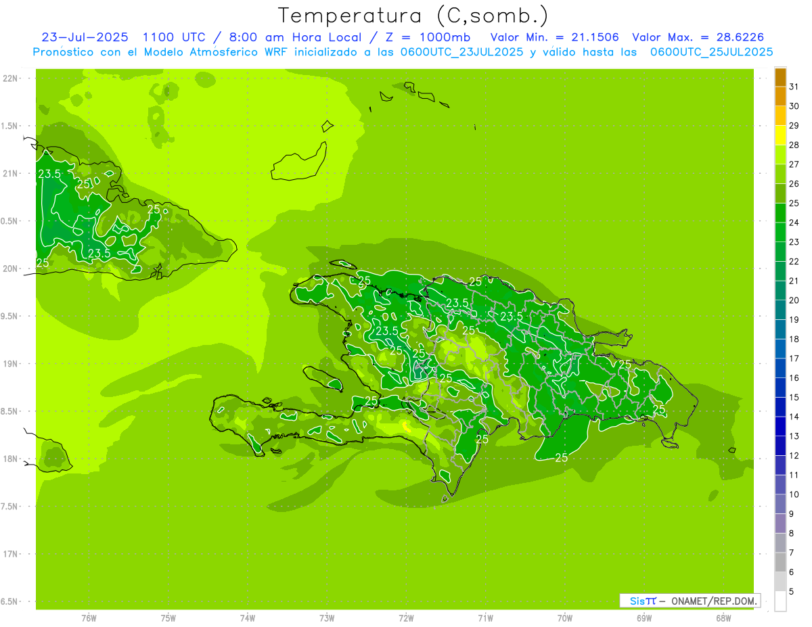Click the 22N latitude axis label
The width and height of the screenshot is (812, 627).
coord(10,78)
